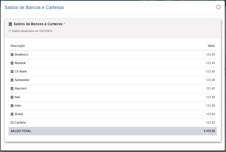The width and height of the screenshot is (226, 152).
Task: Click the Saldos atualizados em 16/01/2024 note
Action: pos(30,31)
